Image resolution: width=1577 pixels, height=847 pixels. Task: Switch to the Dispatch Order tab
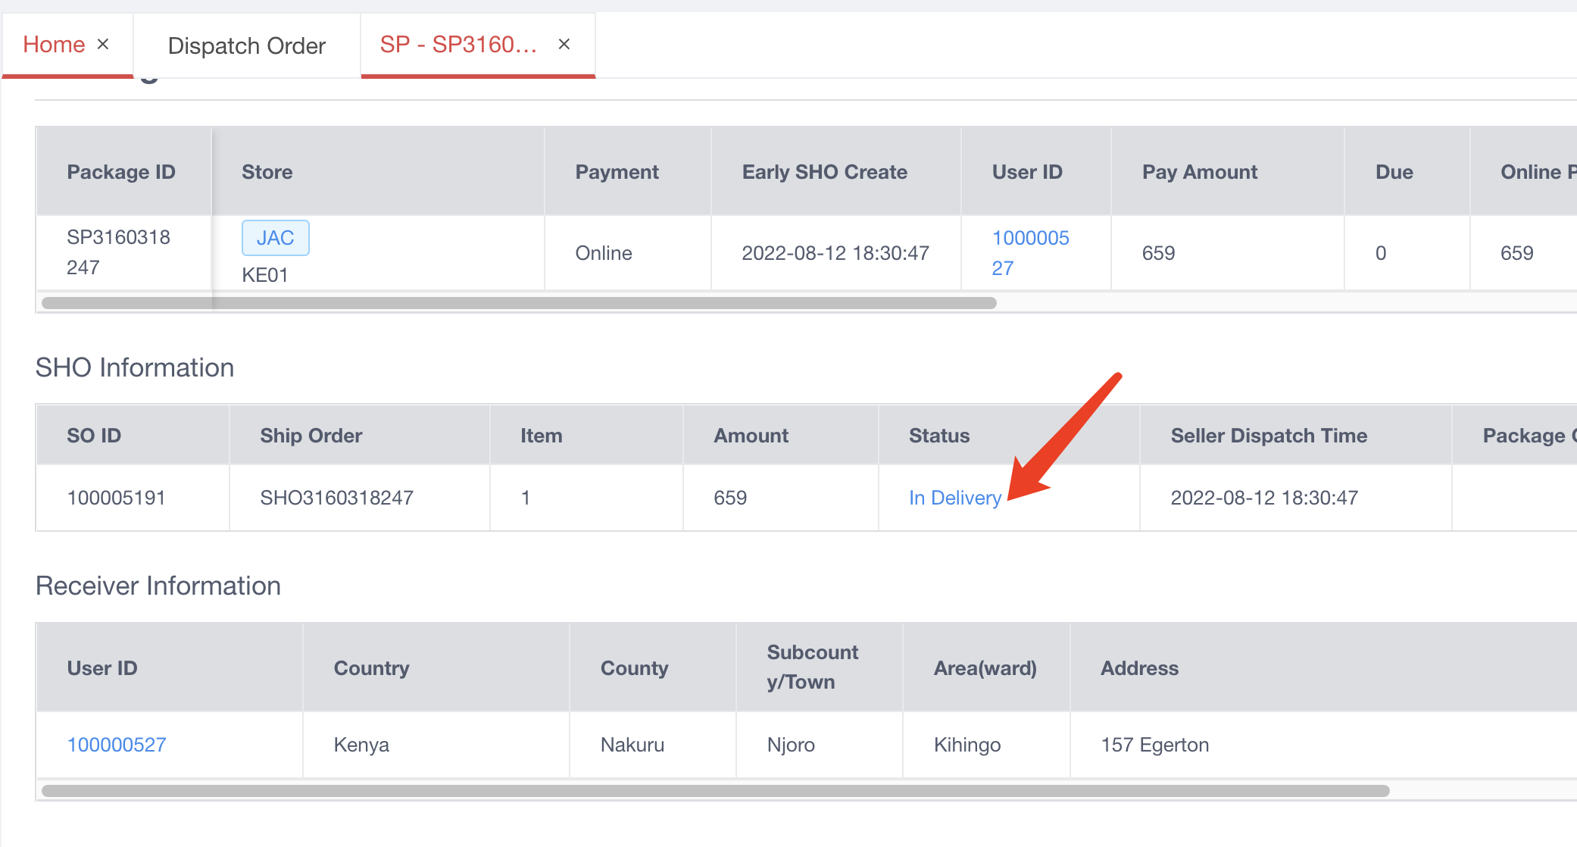[247, 45]
